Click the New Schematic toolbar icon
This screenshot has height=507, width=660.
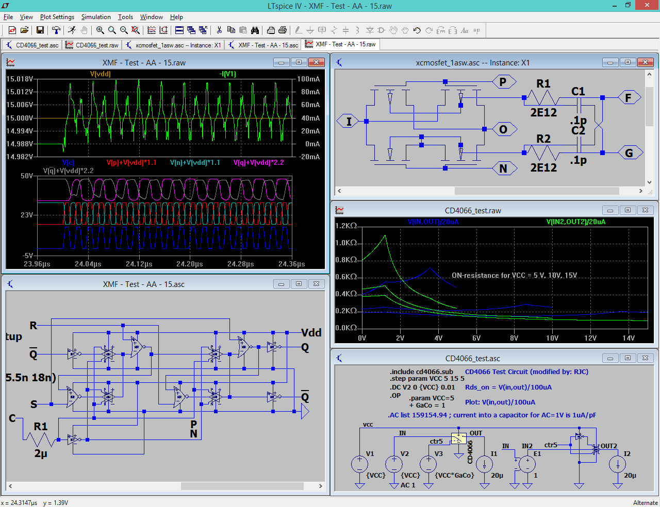[x=12, y=30]
